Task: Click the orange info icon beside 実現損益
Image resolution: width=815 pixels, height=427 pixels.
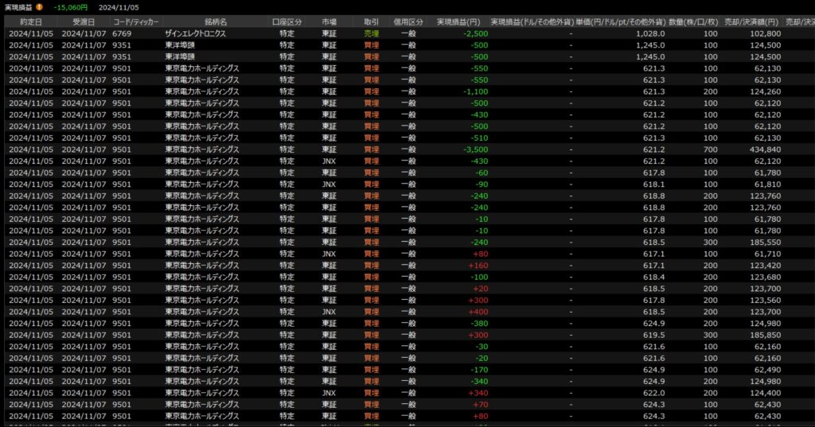Action: [40, 8]
